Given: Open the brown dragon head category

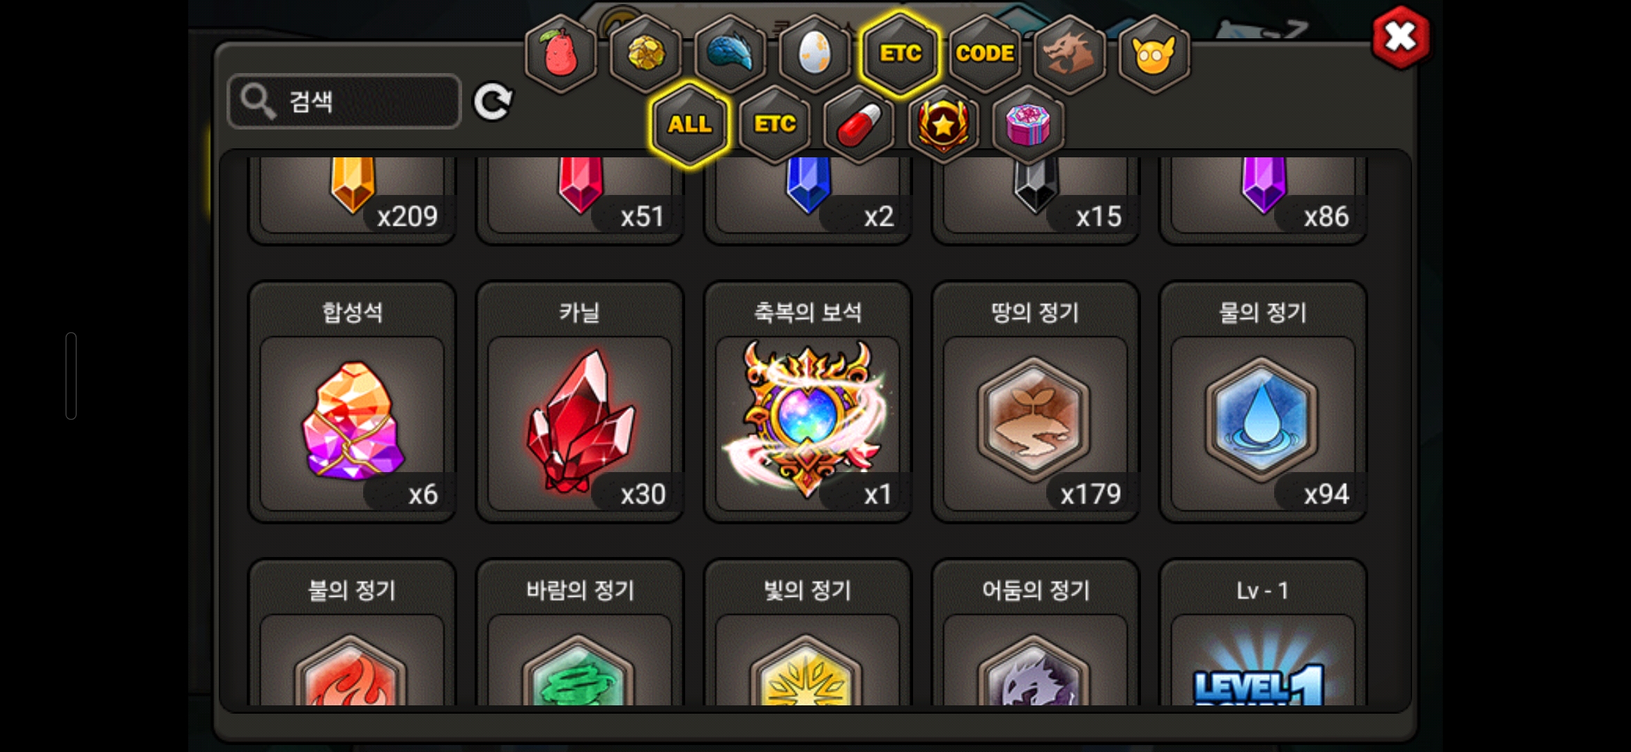Looking at the screenshot, I should click(x=1070, y=53).
